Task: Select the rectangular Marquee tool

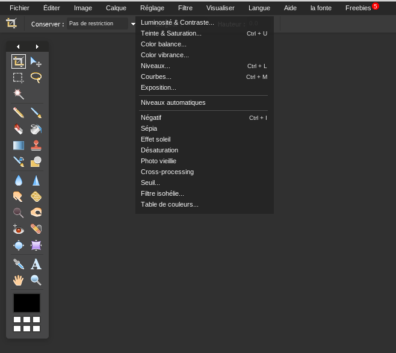Action: coord(19,78)
